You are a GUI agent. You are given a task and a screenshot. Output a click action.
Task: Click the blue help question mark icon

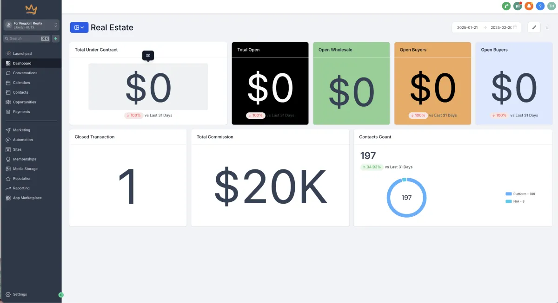coord(540,6)
